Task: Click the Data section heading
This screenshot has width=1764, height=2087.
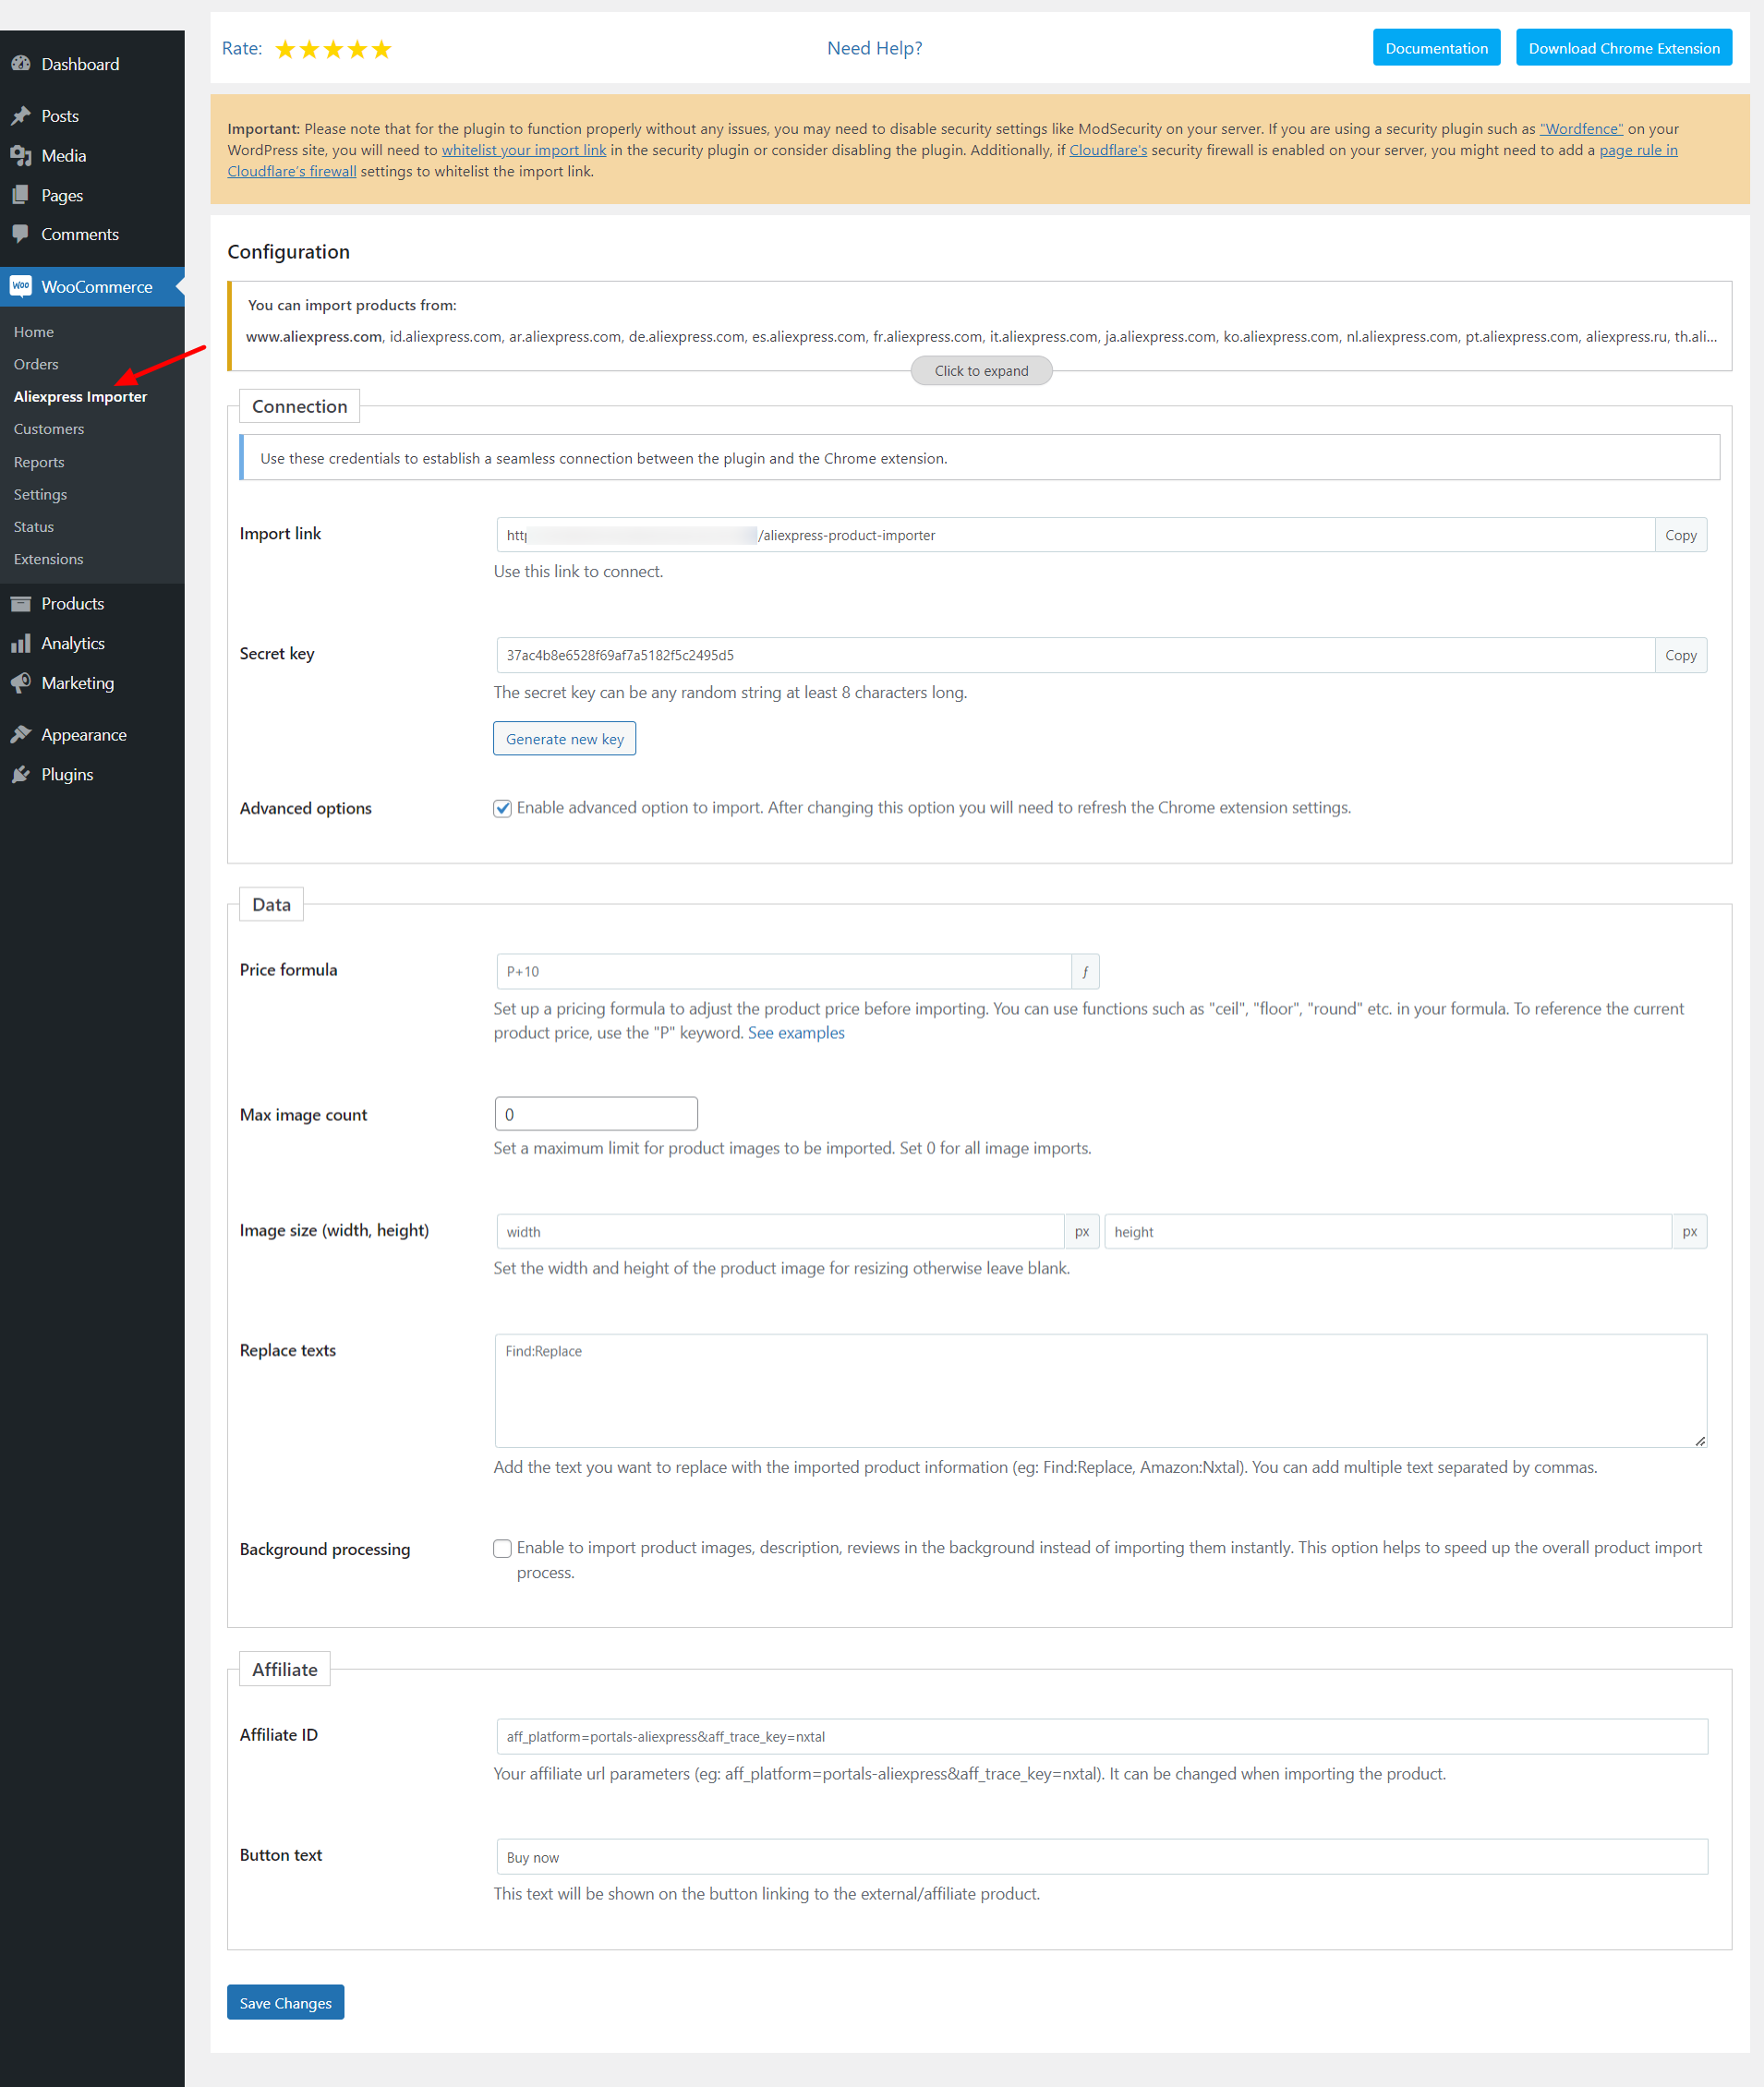Action: point(271,905)
